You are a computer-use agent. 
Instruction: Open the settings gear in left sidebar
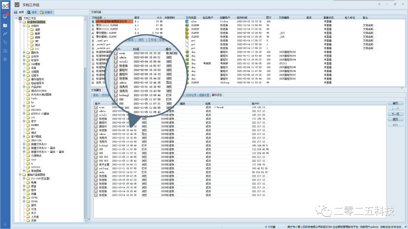pyautogui.click(x=5, y=59)
